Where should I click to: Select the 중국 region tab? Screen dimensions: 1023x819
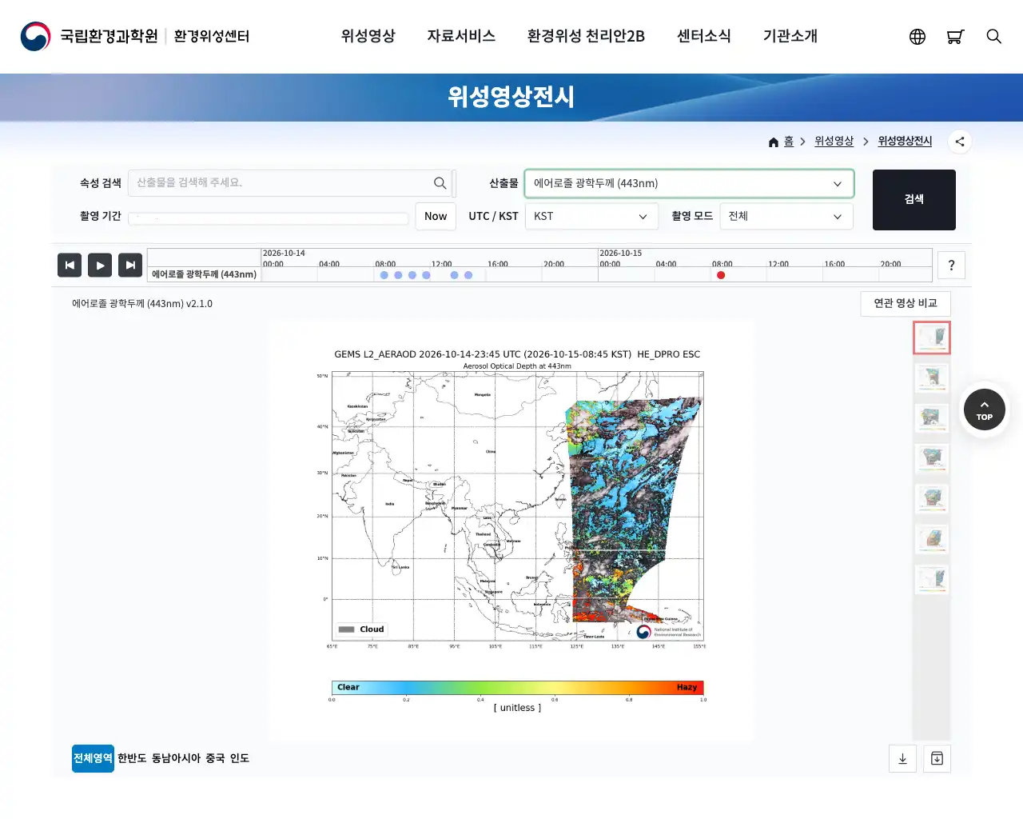(x=215, y=758)
